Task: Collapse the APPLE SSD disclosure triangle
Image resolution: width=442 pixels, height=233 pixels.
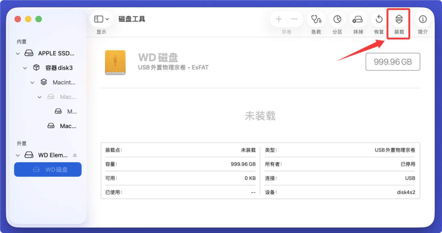Action: pyautogui.click(x=17, y=53)
